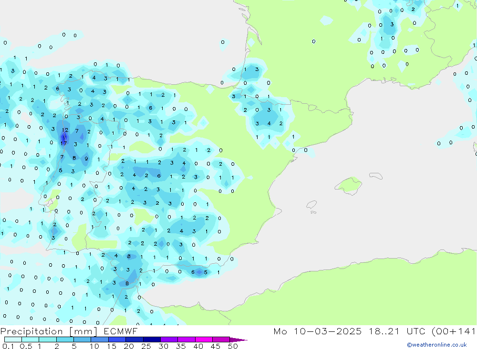Select the '18..21 UTC' time text
This screenshot has width=477, height=349.
397,331
